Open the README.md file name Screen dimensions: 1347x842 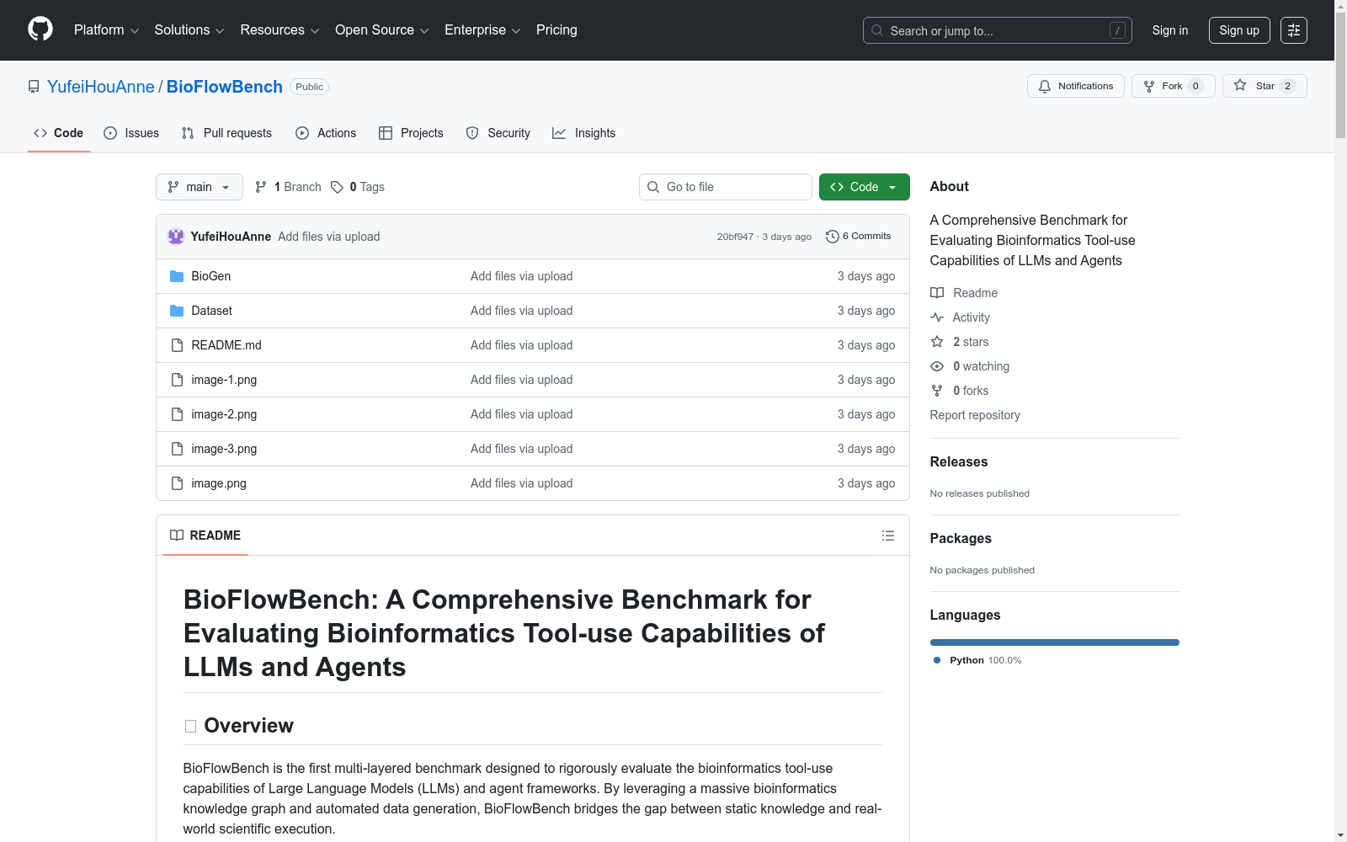226,345
